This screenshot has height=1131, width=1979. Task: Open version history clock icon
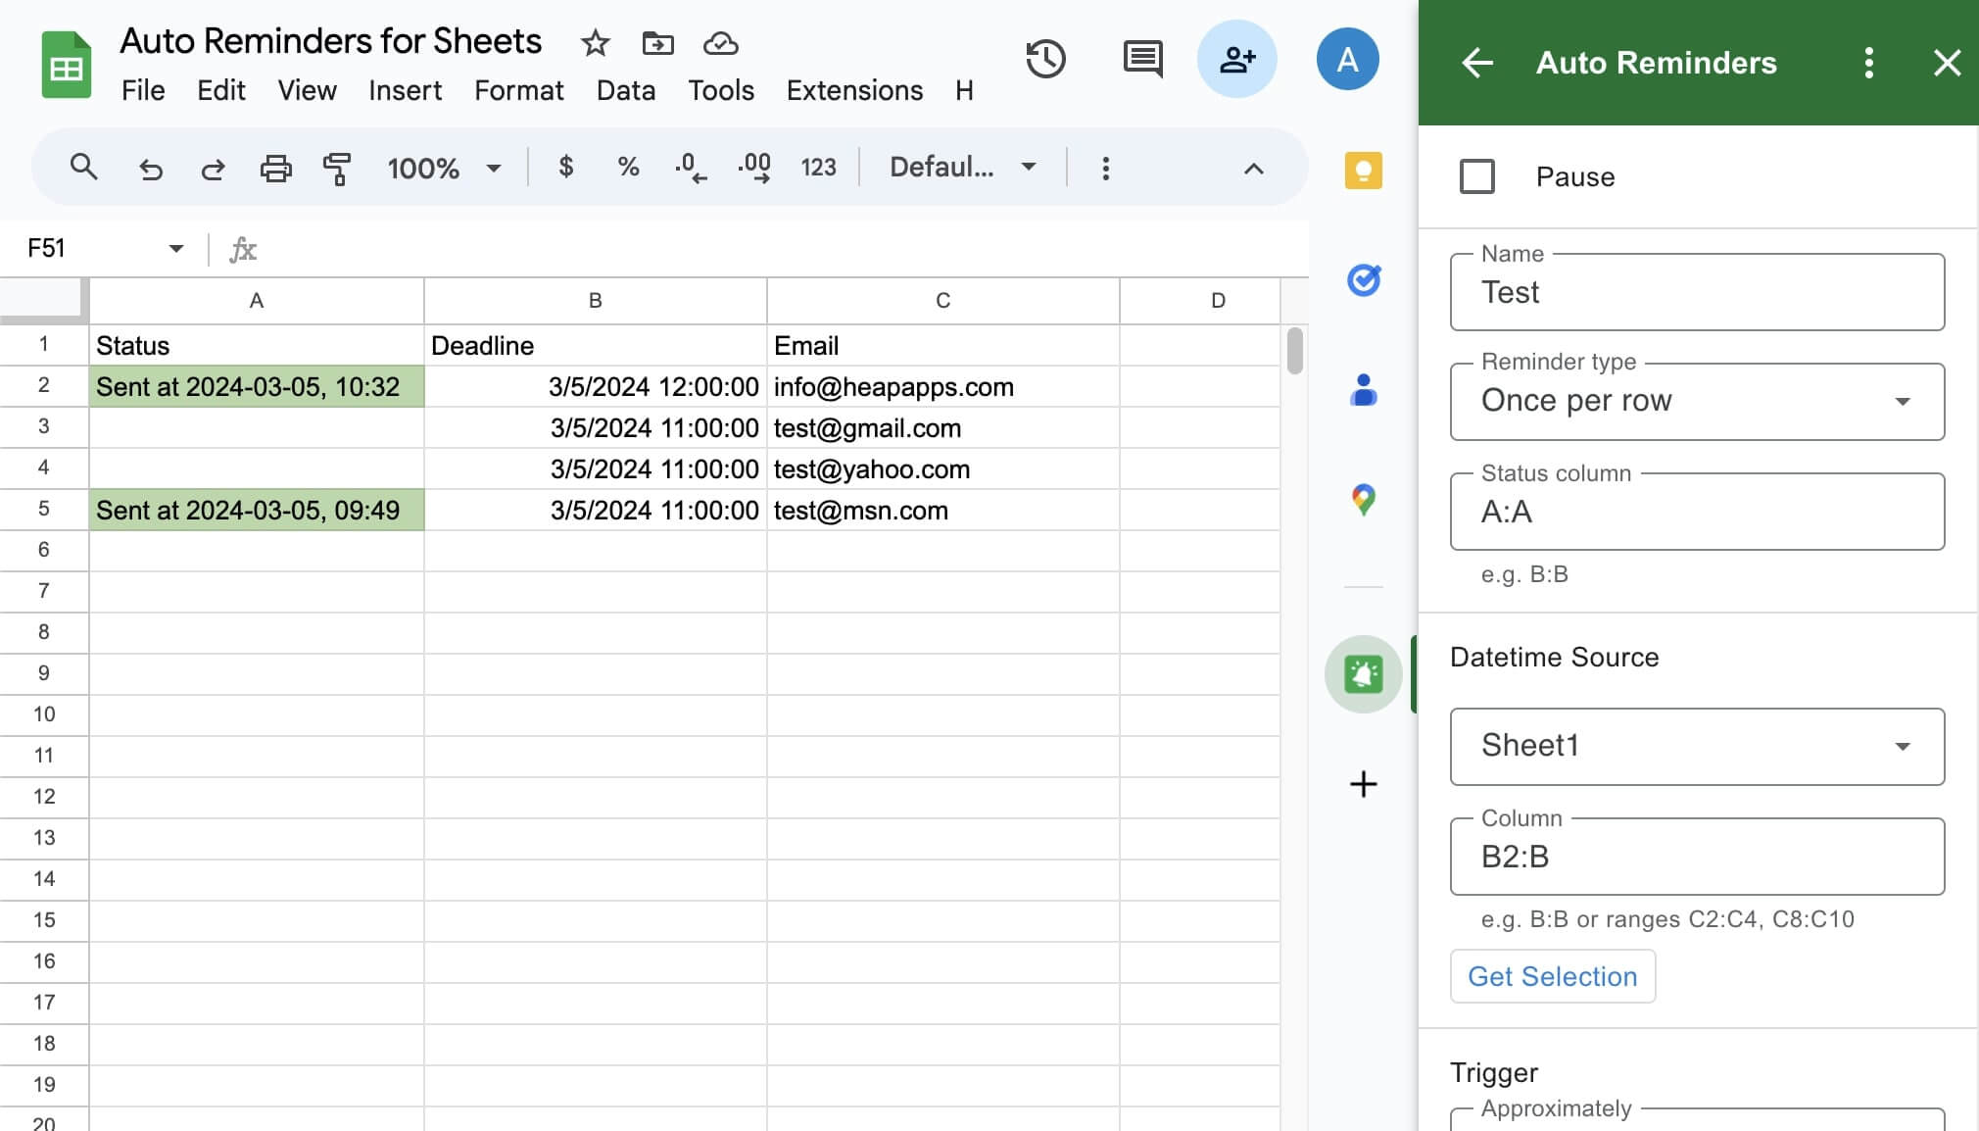(x=1045, y=60)
